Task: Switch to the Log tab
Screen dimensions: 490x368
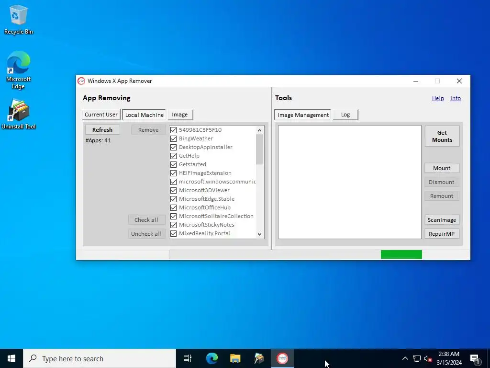Action: (345, 115)
